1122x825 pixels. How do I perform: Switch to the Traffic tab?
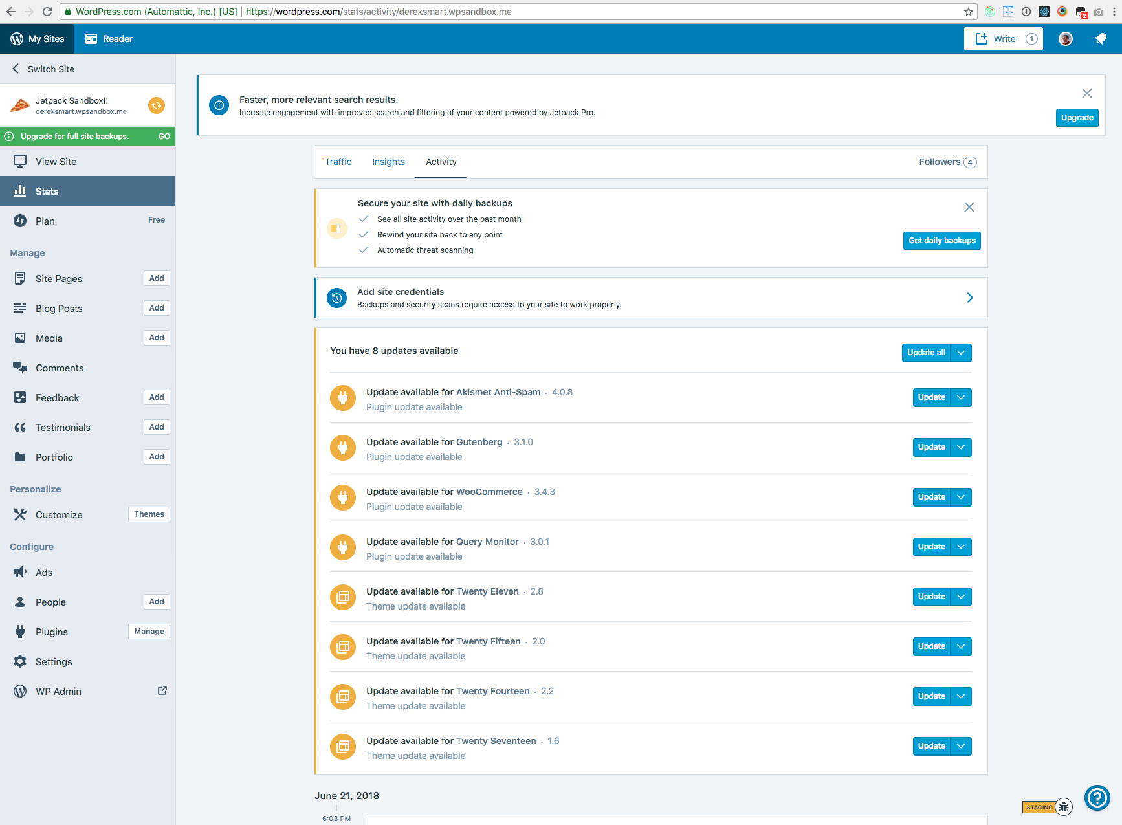coord(338,162)
